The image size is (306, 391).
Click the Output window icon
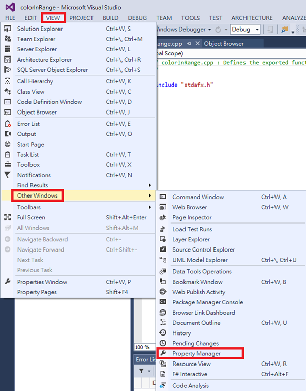[8, 134]
